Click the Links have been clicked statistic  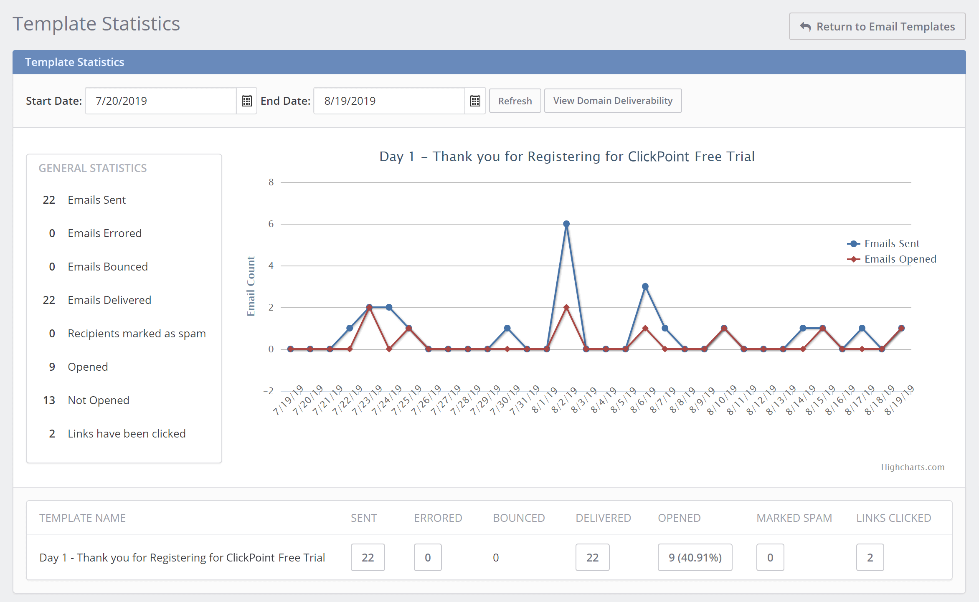point(117,434)
